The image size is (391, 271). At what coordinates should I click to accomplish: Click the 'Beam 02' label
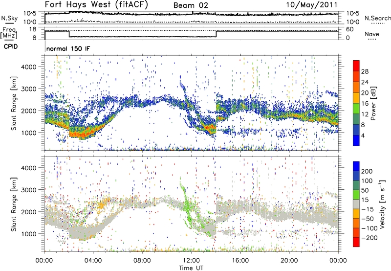[x=191, y=5]
